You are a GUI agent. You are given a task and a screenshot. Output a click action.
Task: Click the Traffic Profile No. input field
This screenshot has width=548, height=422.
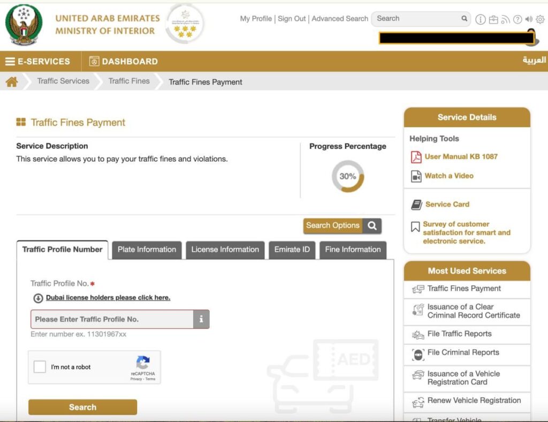point(112,319)
